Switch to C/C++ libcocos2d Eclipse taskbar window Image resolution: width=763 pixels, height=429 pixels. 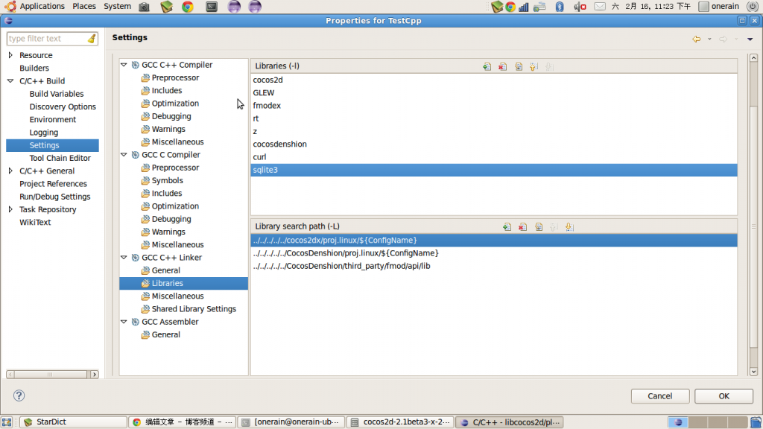pos(510,422)
